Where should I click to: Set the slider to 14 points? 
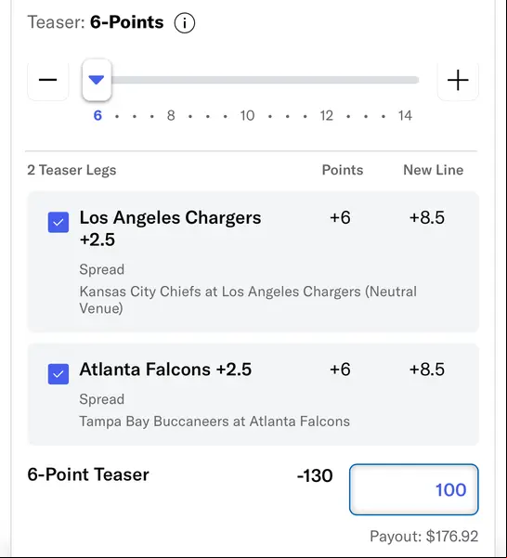coord(405,116)
